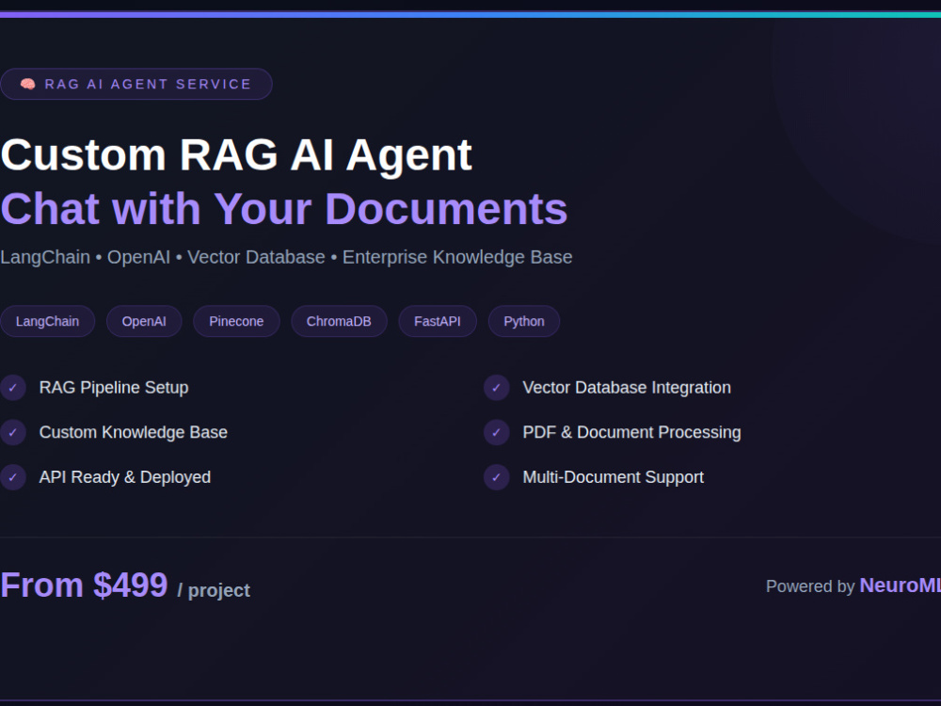Click the checkmark icon beside Vector Database Integration
Image resolution: width=941 pixels, height=706 pixels.
tap(496, 388)
